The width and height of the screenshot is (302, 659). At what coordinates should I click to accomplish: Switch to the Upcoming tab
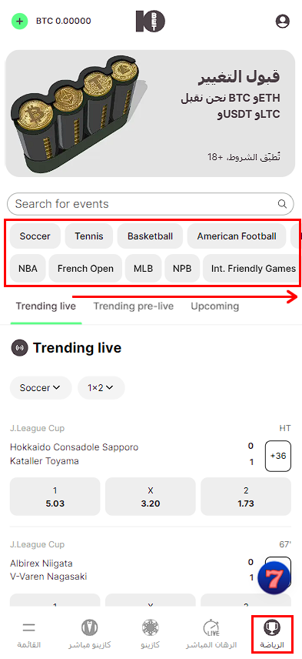214,306
